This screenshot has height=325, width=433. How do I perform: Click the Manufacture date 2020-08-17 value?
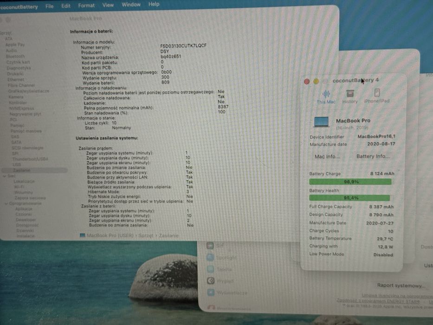point(381,144)
